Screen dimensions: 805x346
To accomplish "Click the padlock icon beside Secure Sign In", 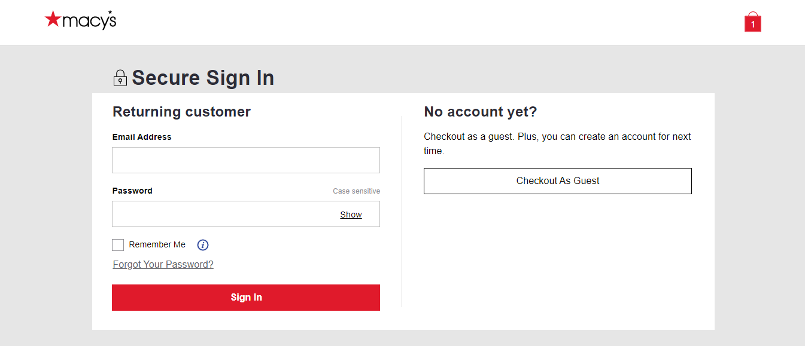I will [120, 78].
